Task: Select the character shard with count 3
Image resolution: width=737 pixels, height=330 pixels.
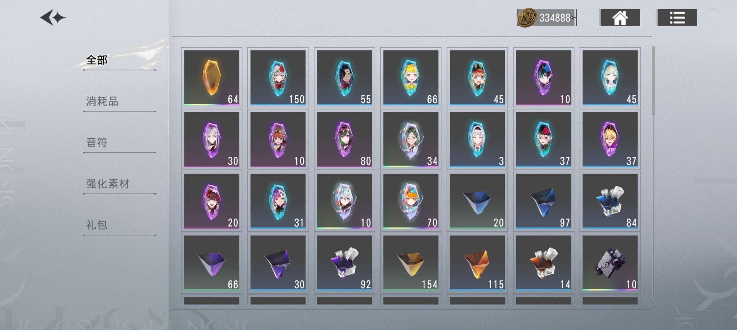Action: pyautogui.click(x=477, y=139)
